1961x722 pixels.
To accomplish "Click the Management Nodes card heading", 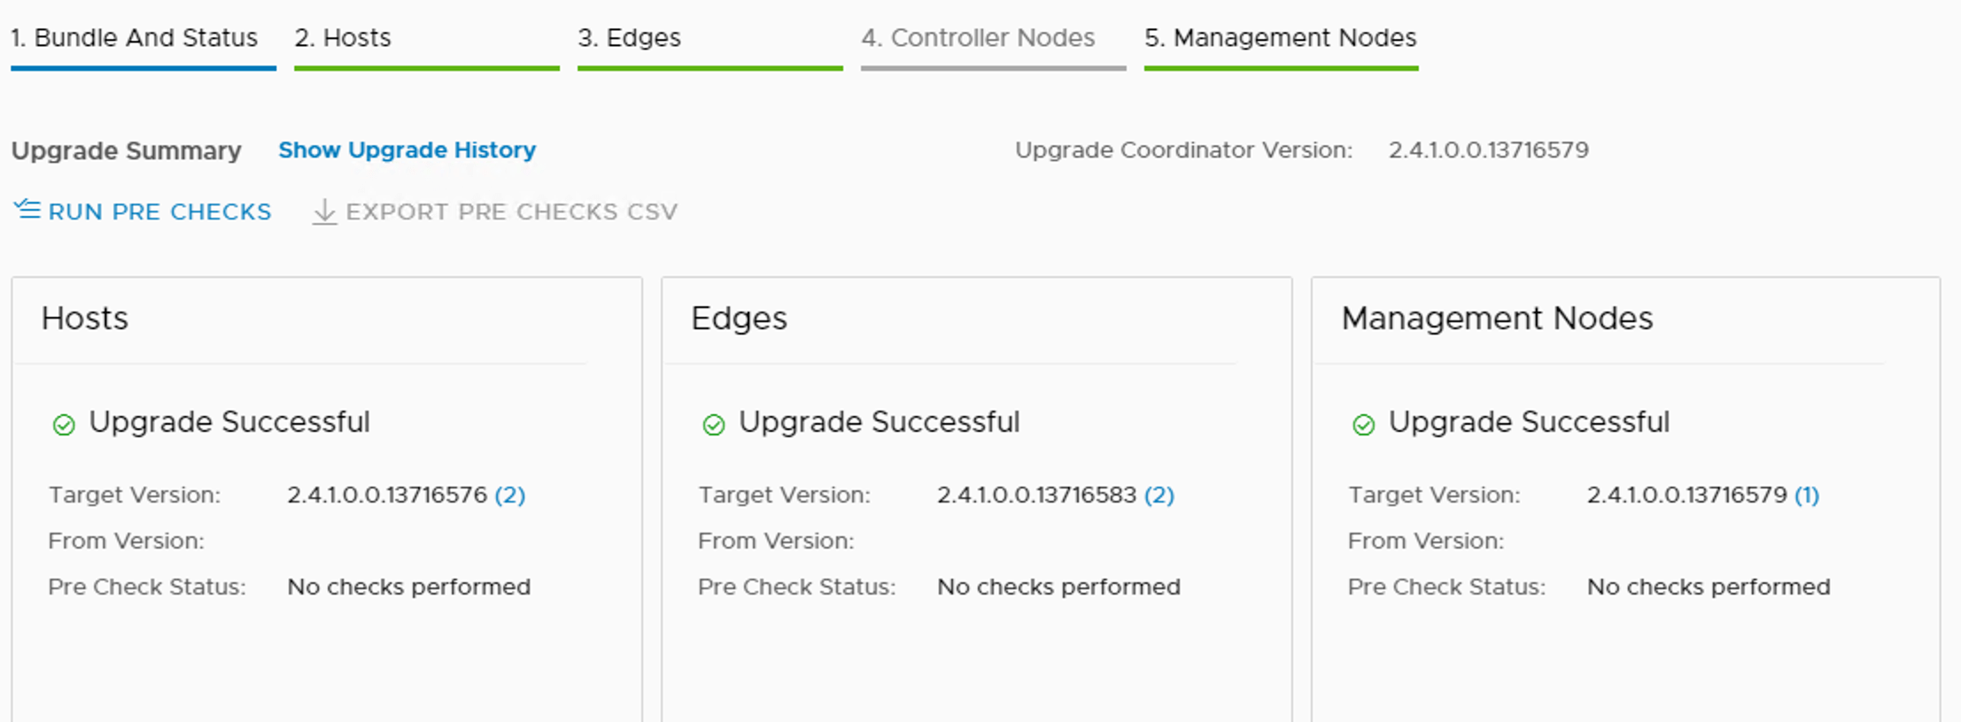I will pyautogui.click(x=1497, y=319).
